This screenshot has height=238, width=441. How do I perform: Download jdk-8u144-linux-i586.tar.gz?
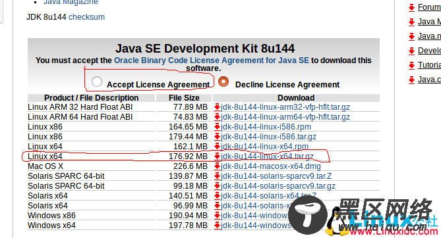point(268,137)
